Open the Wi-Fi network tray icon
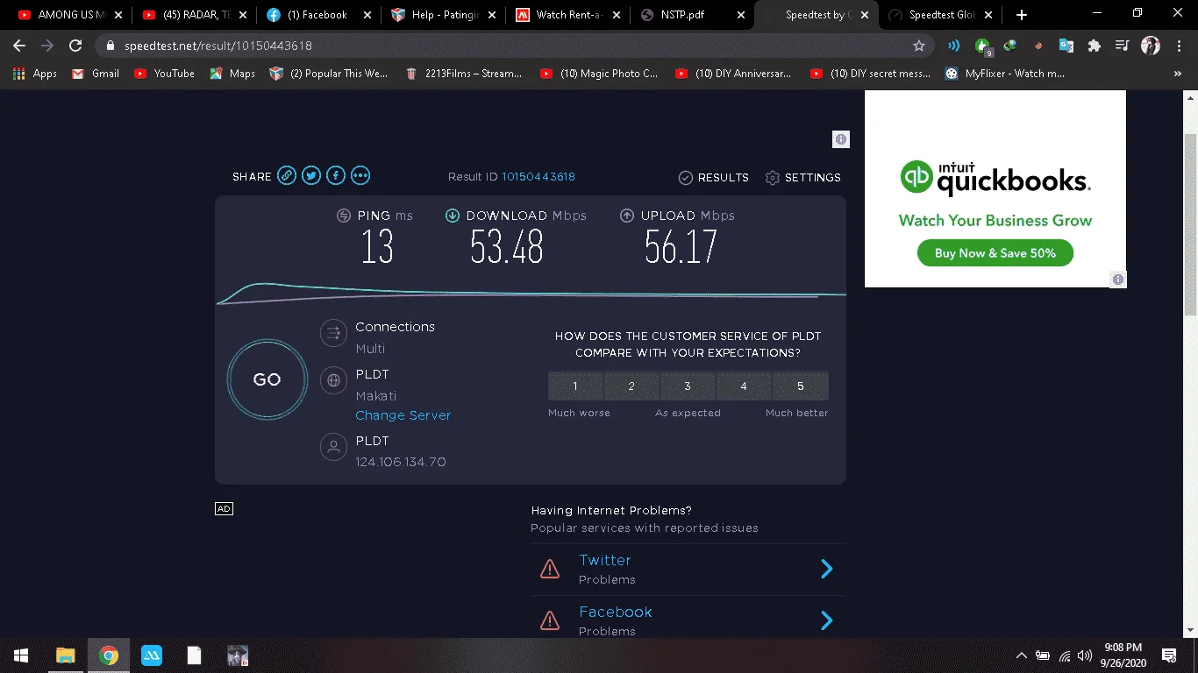Viewport: 1198px width, 673px height. pos(1065,655)
